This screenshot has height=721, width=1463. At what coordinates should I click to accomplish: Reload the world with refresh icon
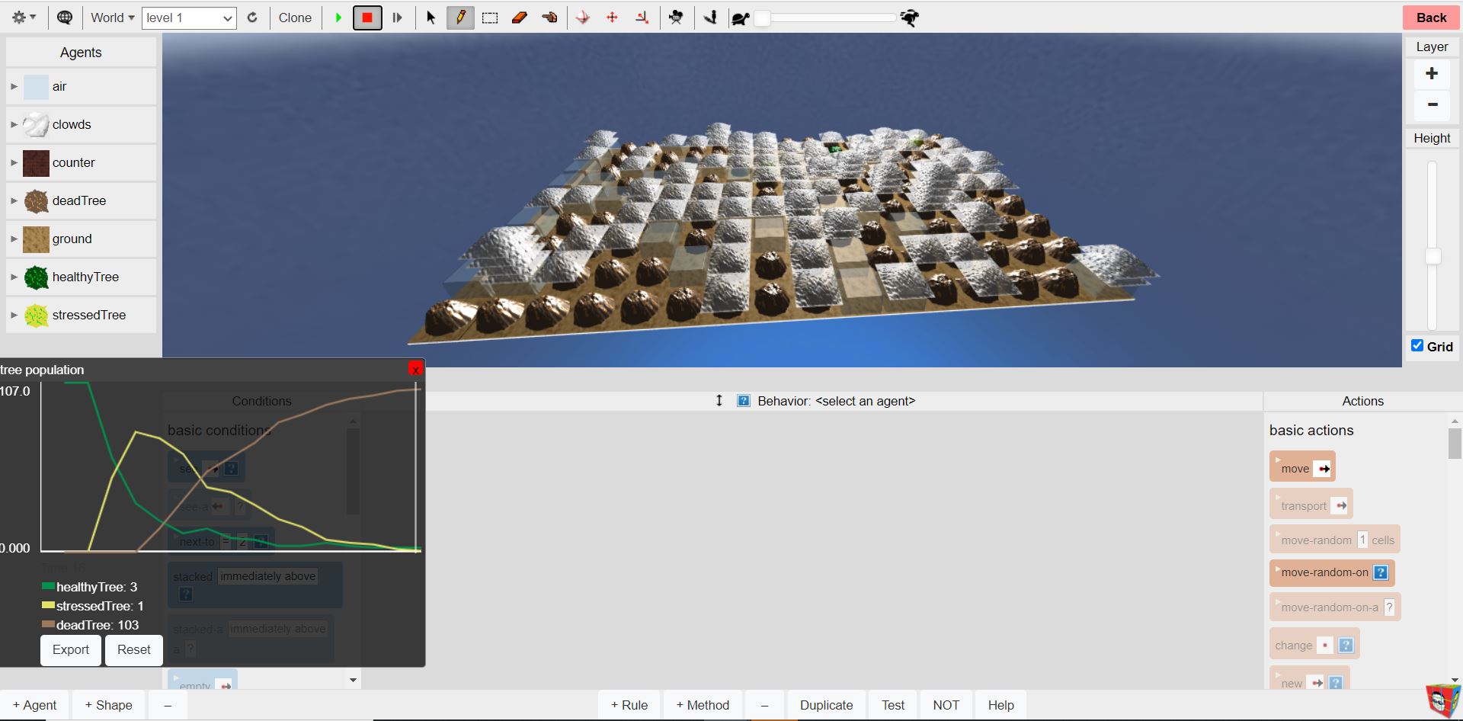(x=252, y=18)
